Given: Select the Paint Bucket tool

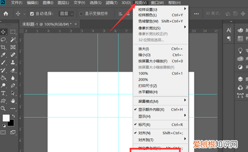Looking at the screenshot, I should [x=3, y=78].
